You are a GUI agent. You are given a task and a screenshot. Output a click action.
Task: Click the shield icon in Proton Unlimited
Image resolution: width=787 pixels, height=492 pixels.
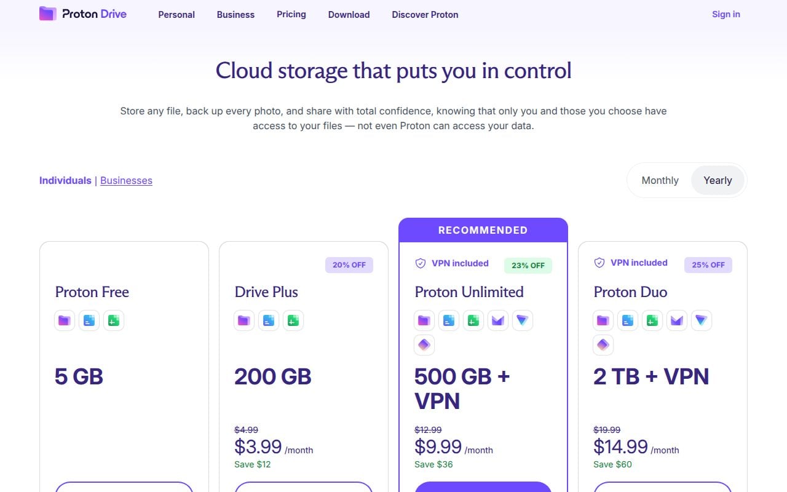coord(421,263)
